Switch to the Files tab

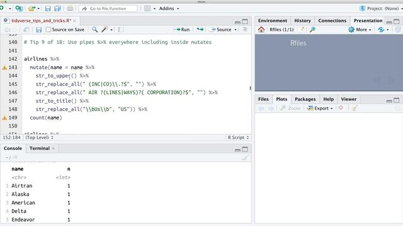[x=263, y=99]
